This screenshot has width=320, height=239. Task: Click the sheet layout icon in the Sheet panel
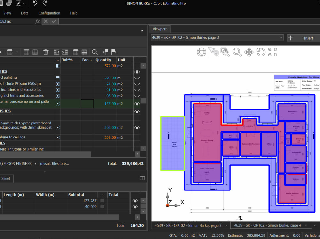pos(142,178)
